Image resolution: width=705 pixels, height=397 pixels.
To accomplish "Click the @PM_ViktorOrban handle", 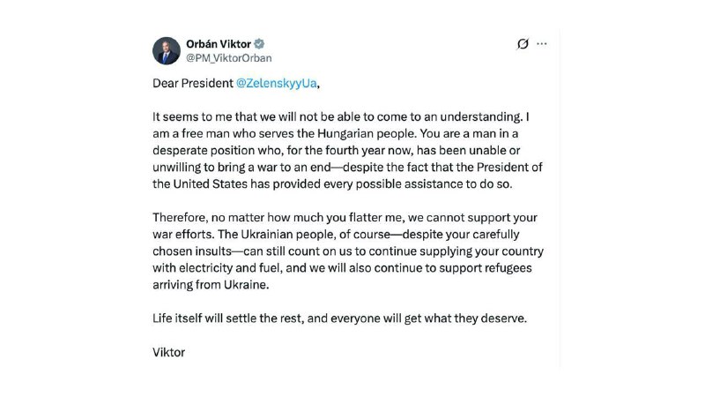I will pos(228,58).
